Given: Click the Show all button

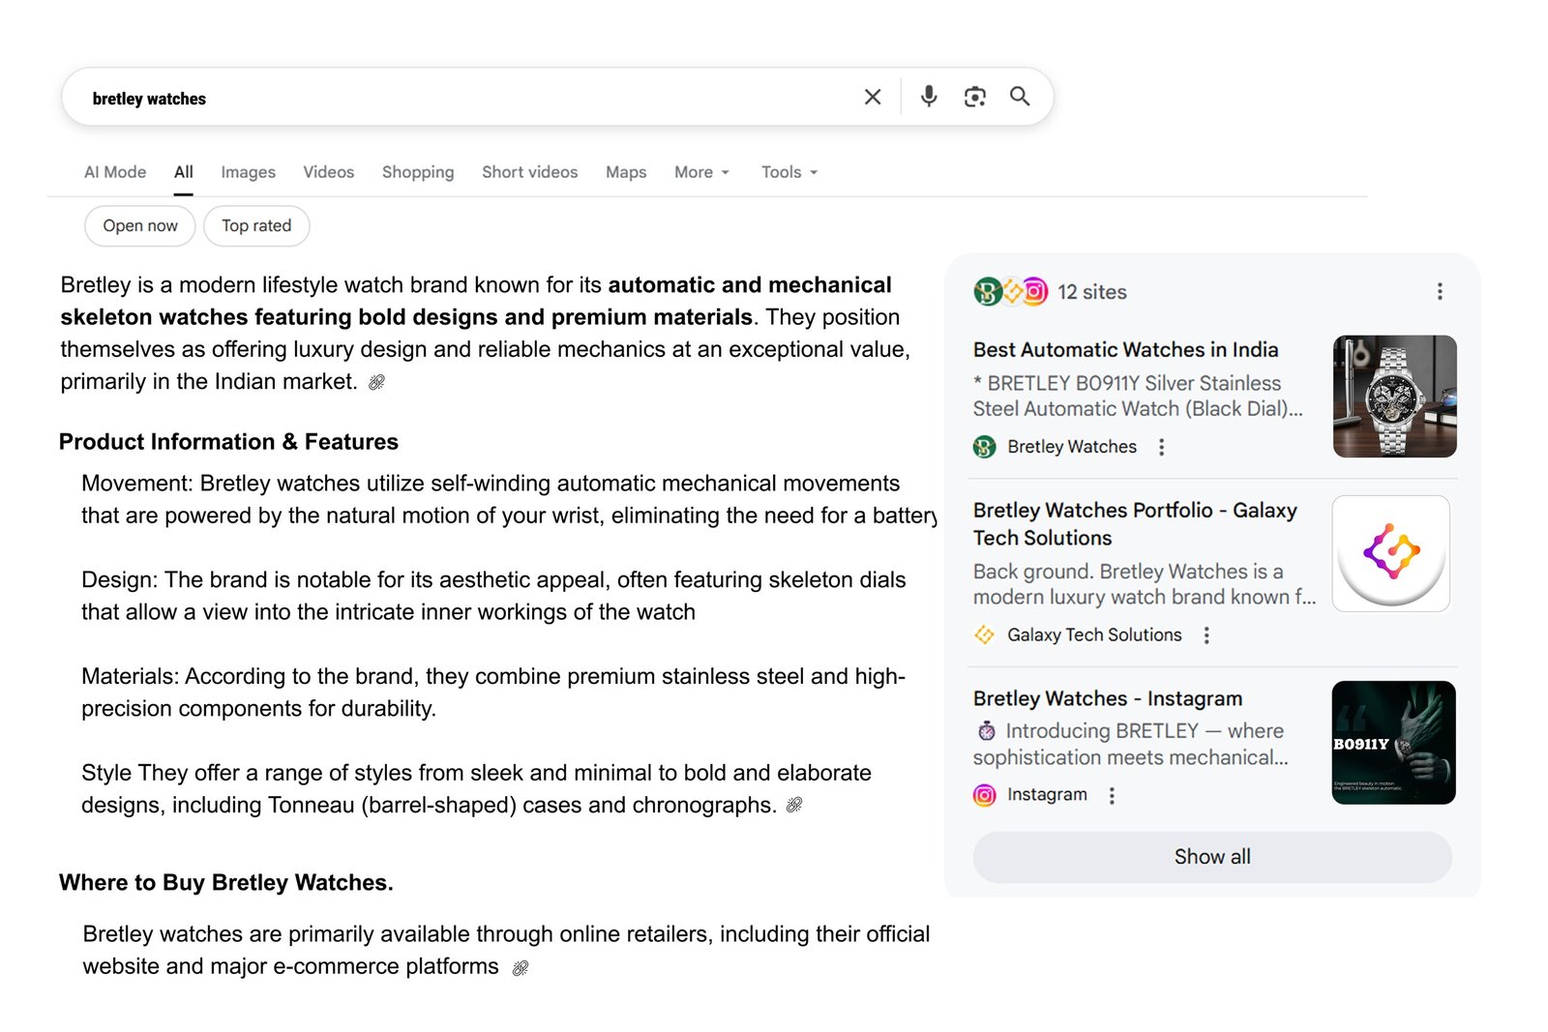Looking at the screenshot, I should (x=1211, y=857).
